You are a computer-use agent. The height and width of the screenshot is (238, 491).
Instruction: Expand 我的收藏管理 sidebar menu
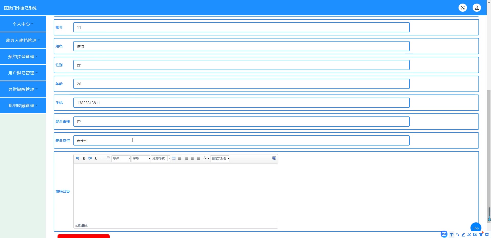23,105
